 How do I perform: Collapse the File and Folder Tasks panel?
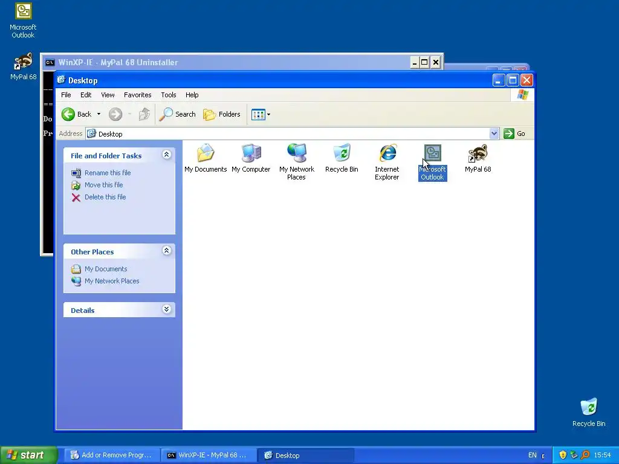click(167, 155)
